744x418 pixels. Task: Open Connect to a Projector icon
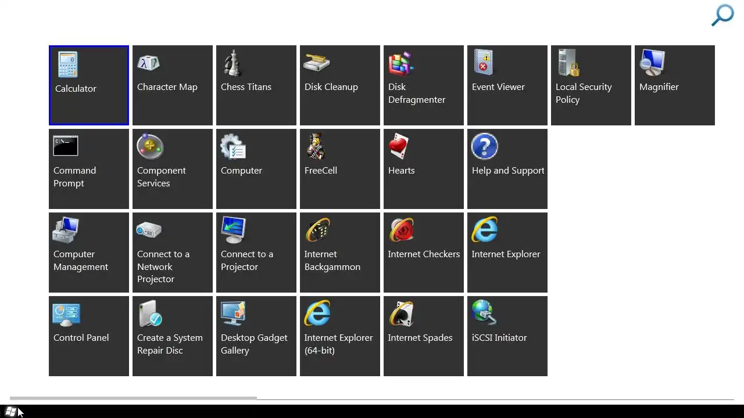[234, 230]
